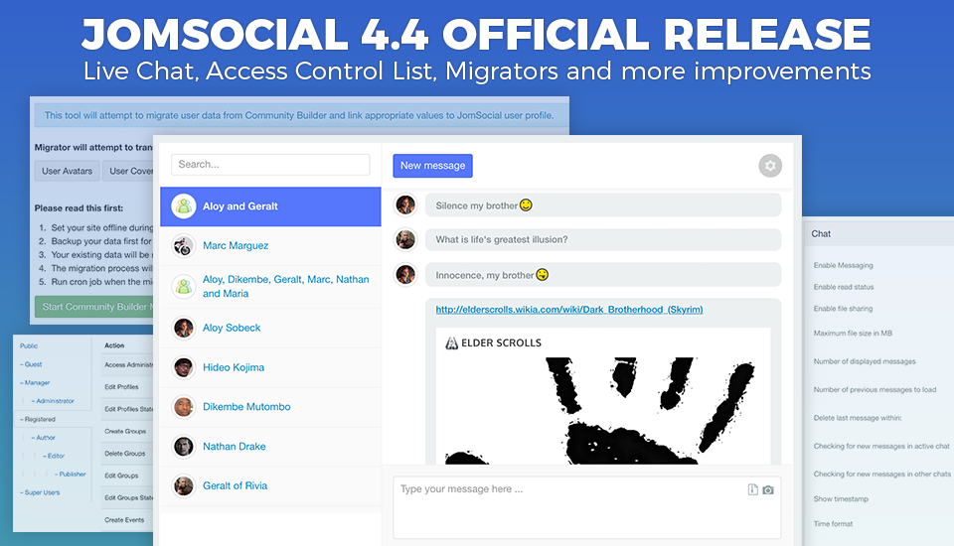
Task: Click the conversation Search field
Action: [x=270, y=164]
